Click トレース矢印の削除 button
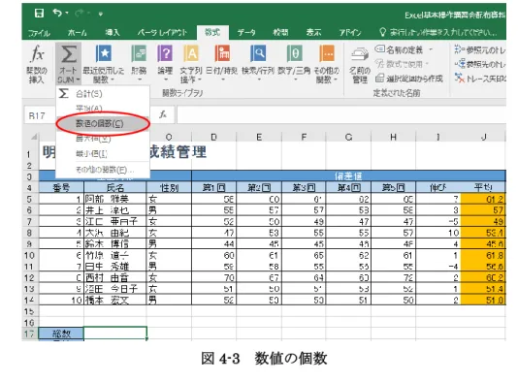The image size is (518, 382). click(x=479, y=79)
